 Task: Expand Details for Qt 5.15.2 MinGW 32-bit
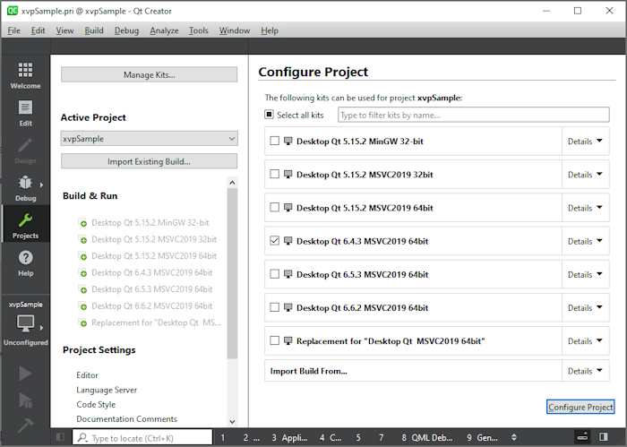click(585, 142)
